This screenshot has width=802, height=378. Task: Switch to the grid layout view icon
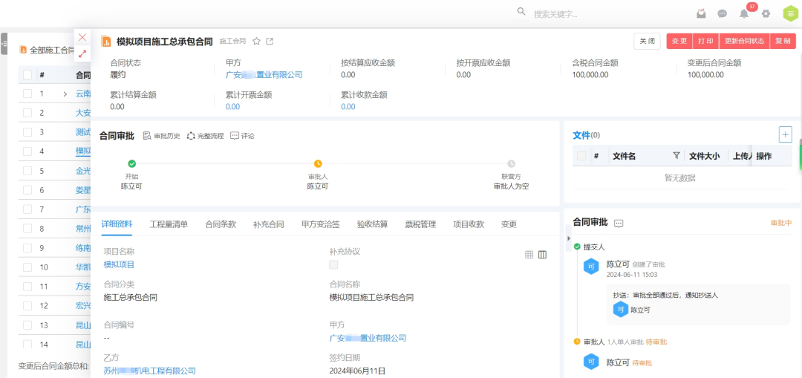pyautogui.click(x=529, y=255)
